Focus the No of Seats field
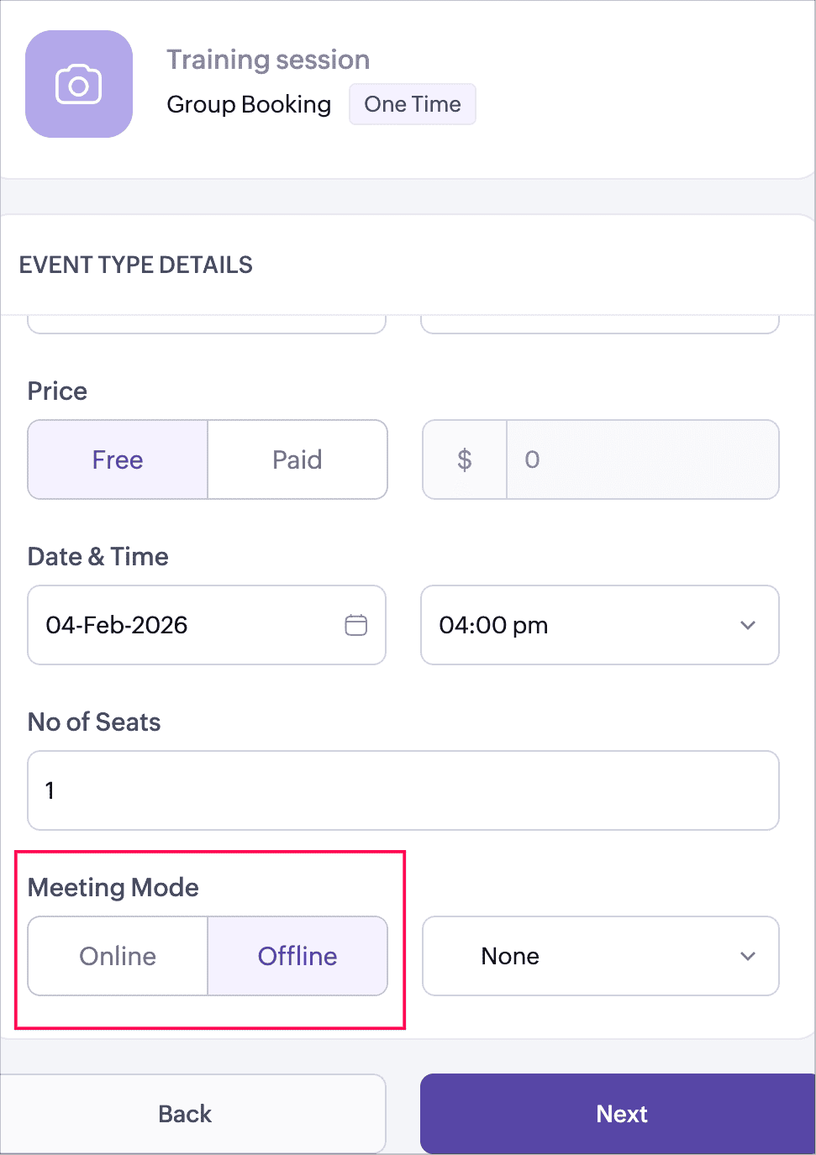 coord(403,790)
